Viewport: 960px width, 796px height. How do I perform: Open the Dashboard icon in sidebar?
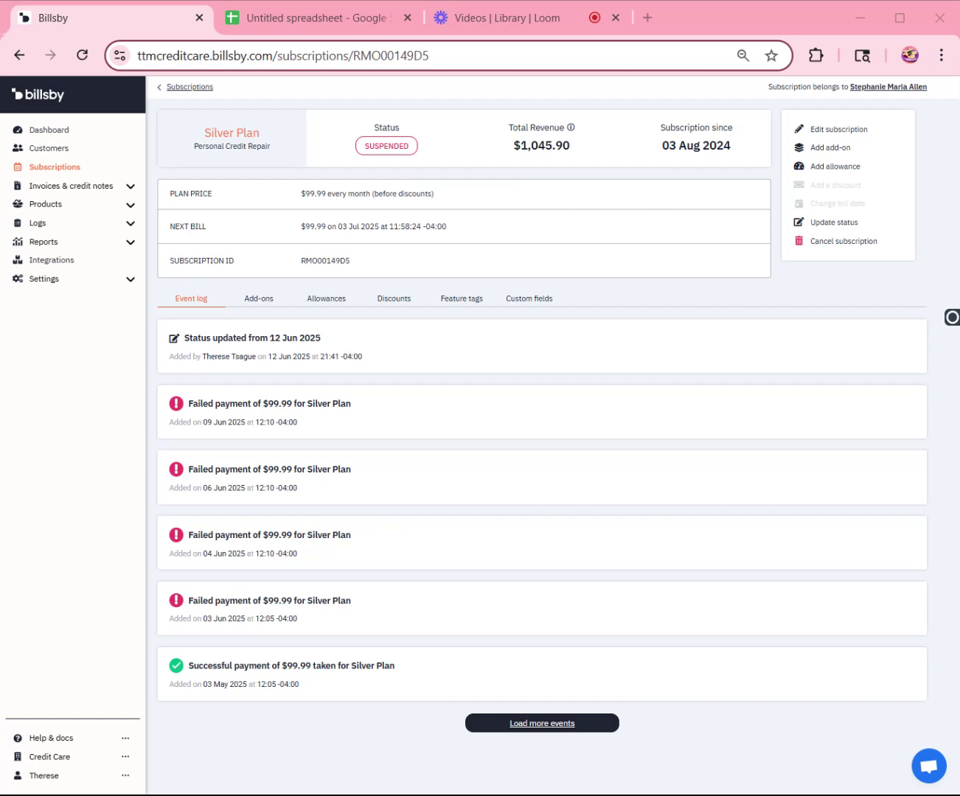18,130
